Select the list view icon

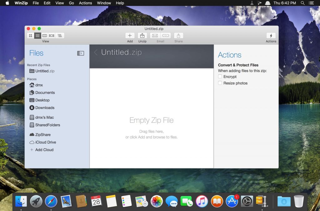37,35
